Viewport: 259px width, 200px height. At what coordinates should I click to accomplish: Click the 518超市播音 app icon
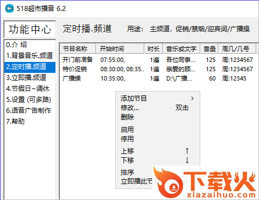pos(9,8)
